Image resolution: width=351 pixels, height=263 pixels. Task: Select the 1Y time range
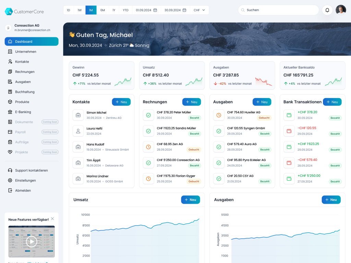pos(114,10)
